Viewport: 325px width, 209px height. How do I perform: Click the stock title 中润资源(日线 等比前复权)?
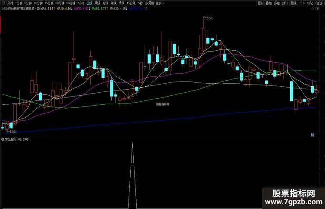(x=18, y=9)
